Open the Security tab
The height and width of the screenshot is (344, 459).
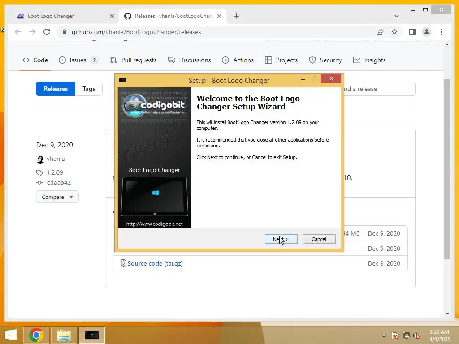325,60
